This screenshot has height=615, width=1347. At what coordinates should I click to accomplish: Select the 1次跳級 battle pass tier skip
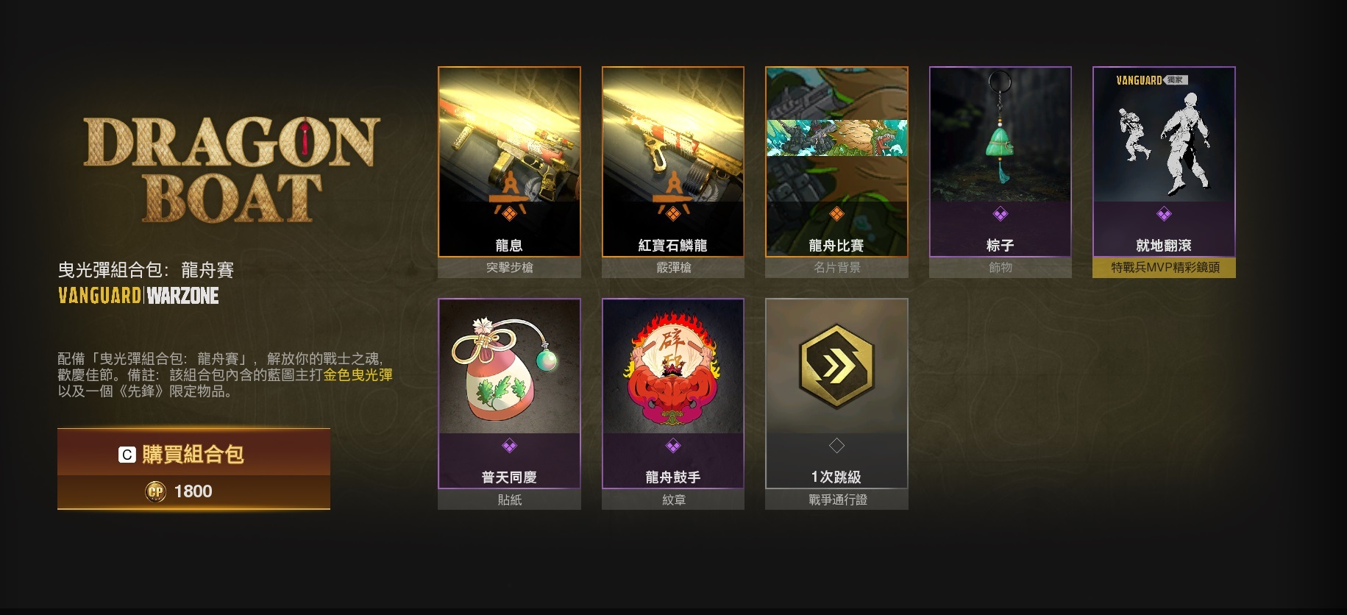tap(836, 404)
